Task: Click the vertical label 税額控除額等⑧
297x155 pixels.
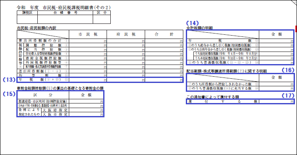Action: point(20,56)
